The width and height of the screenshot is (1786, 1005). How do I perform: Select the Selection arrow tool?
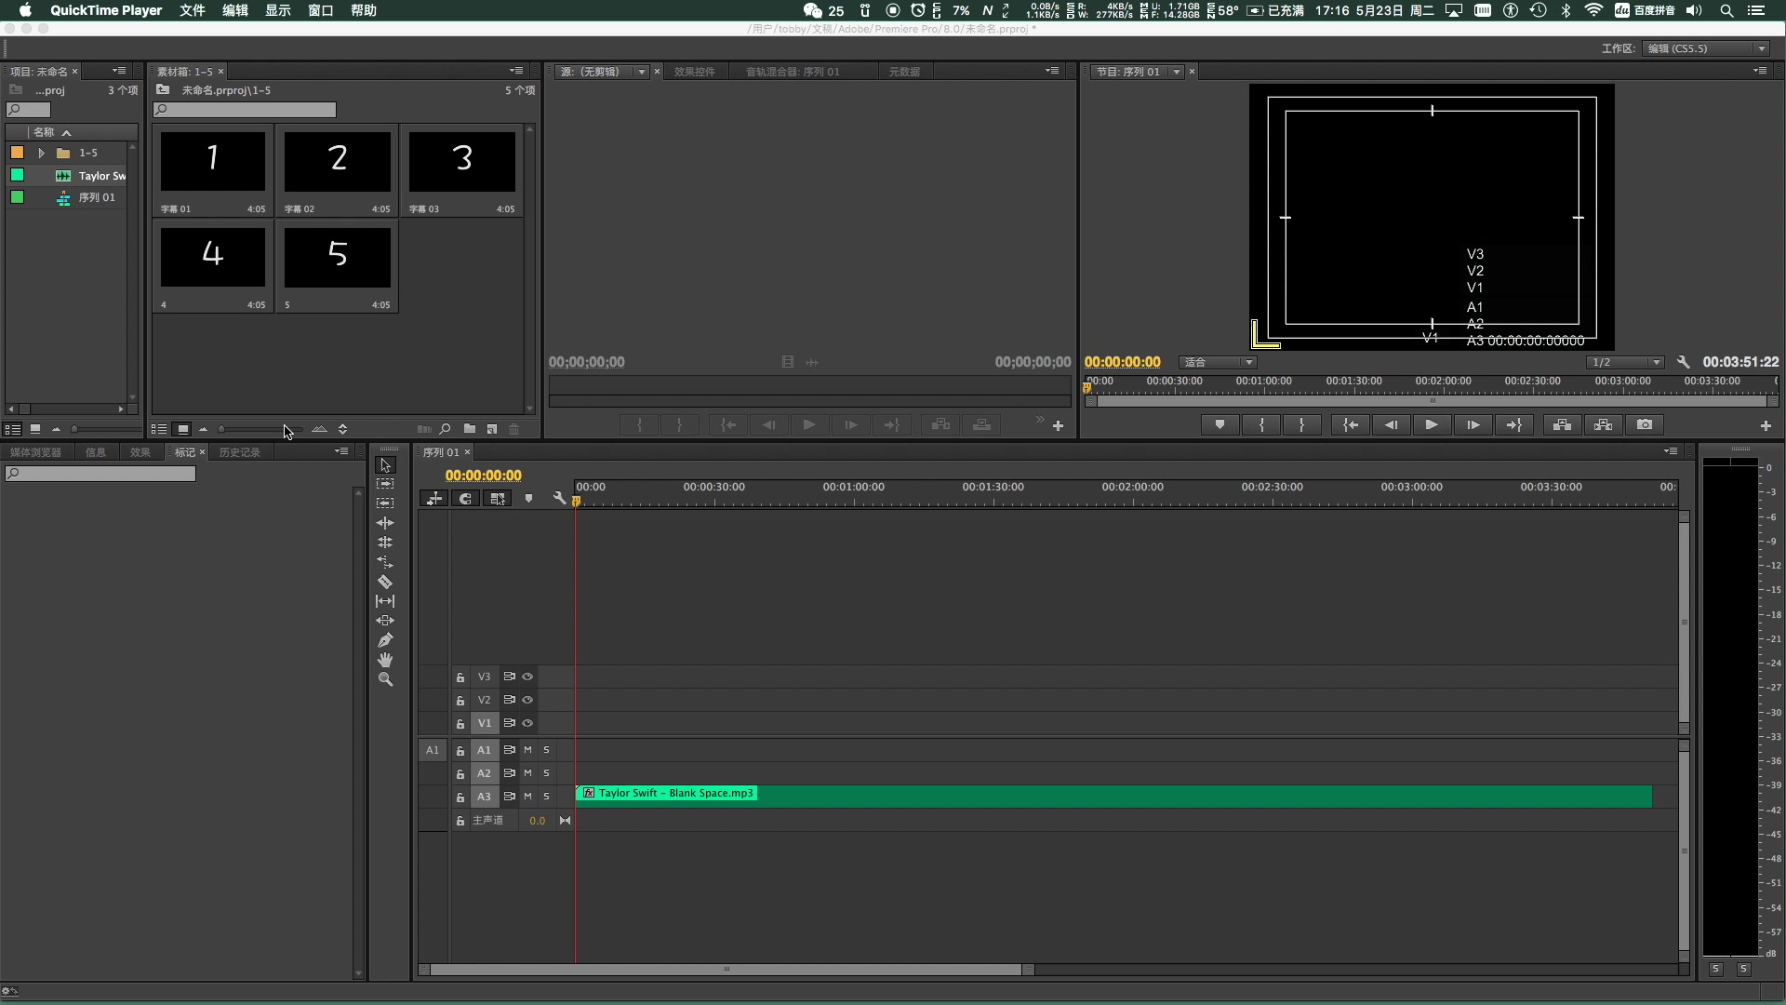[x=385, y=465]
